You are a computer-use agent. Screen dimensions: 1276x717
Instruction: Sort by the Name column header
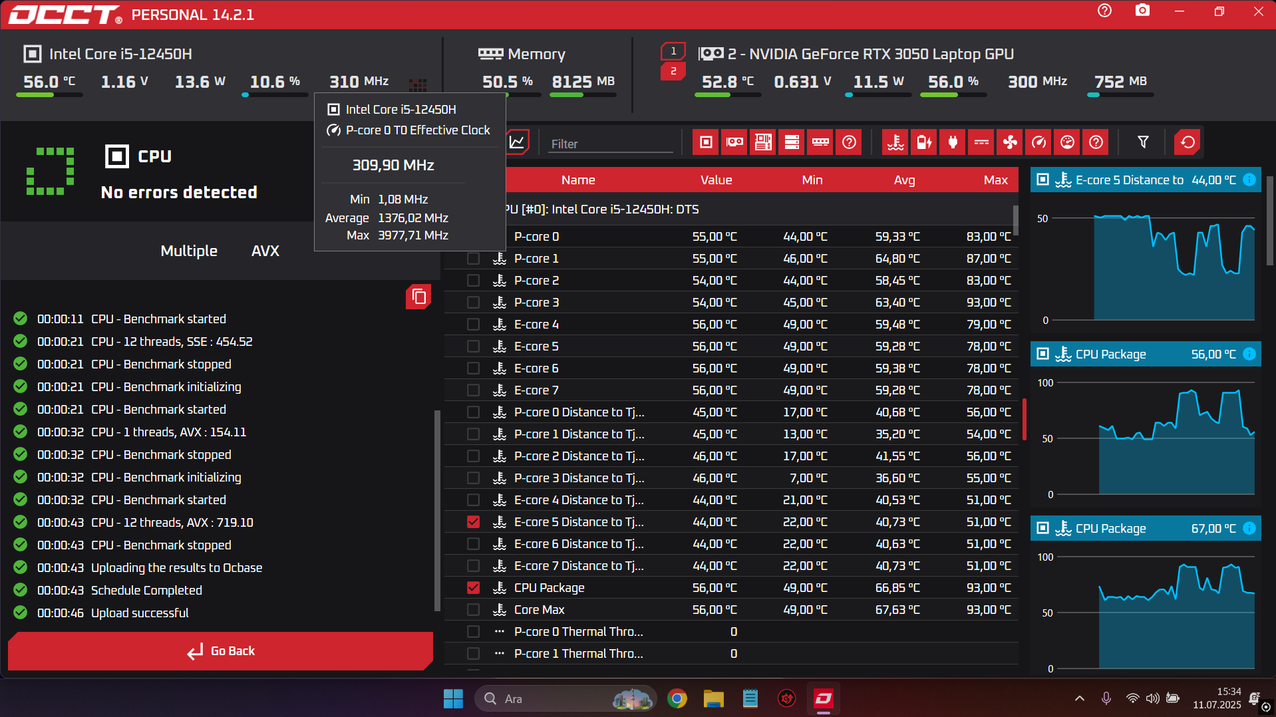coord(578,180)
